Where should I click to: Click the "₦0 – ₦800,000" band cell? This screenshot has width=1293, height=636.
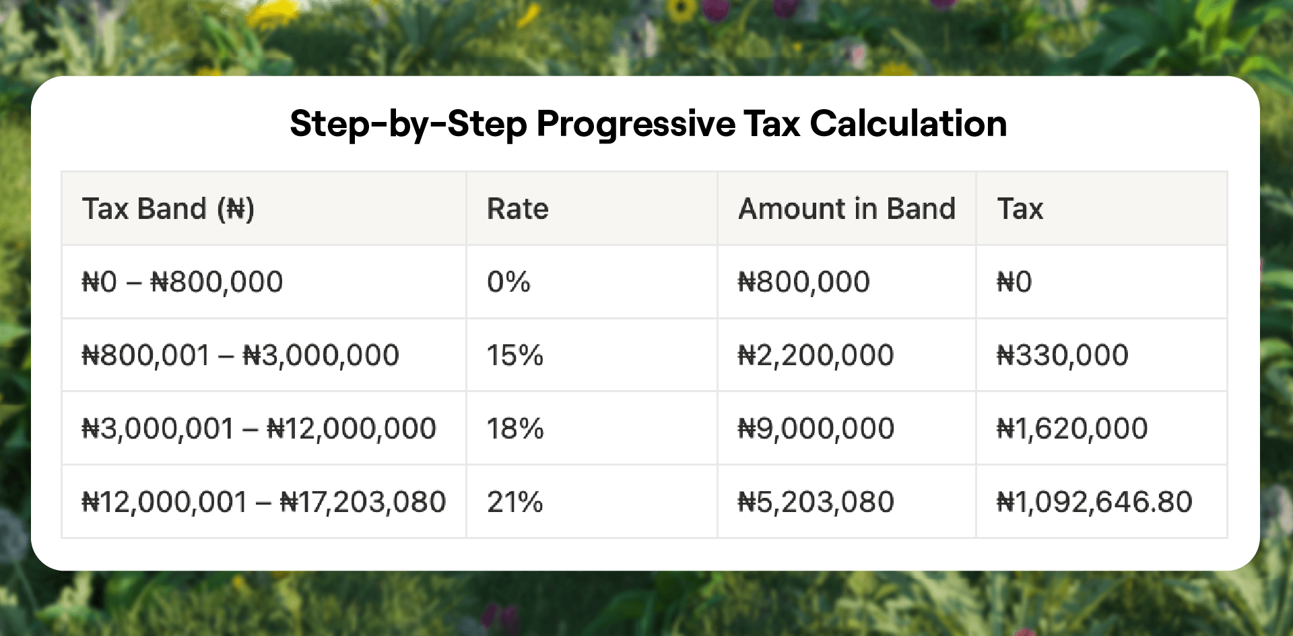[182, 282]
